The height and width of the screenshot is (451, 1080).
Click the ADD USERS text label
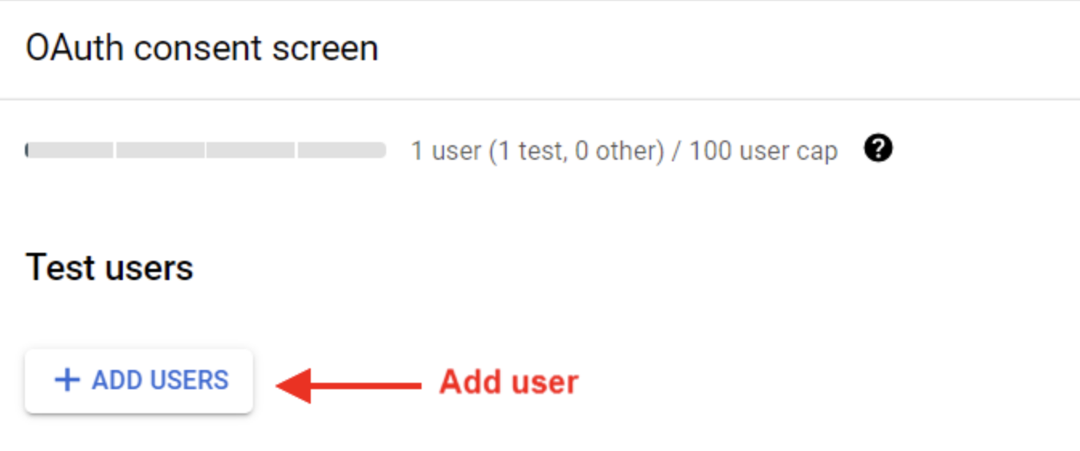[161, 380]
